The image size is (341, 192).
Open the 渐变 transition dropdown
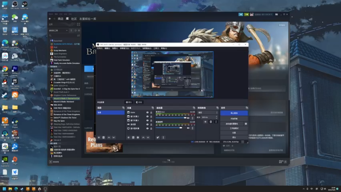click(208, 113)
